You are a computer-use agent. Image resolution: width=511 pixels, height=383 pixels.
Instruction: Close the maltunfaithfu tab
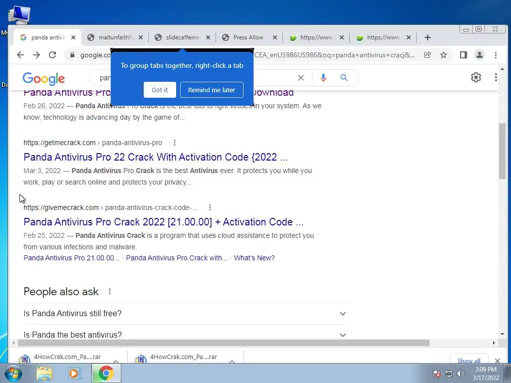[x=140, y=37]
